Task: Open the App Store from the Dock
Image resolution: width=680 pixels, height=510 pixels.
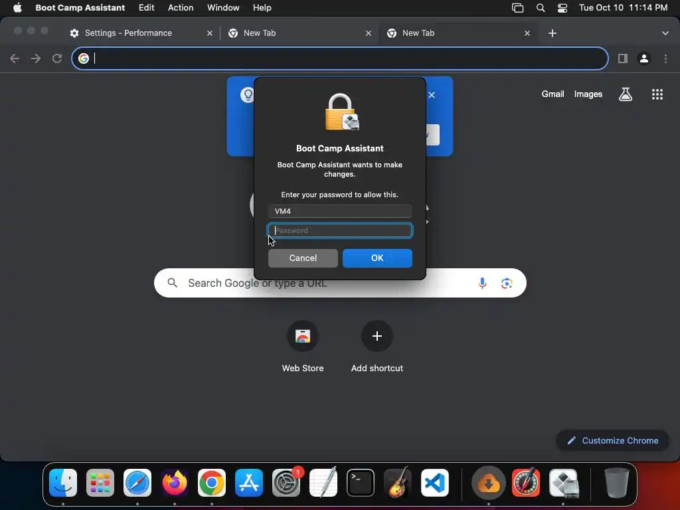Action: [249, 483]
